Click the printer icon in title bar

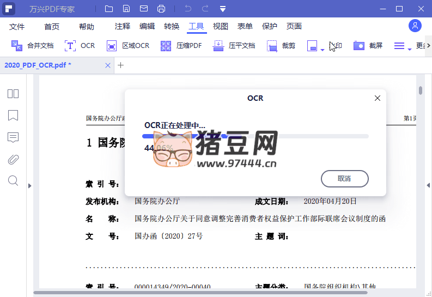tap(161, 9)
